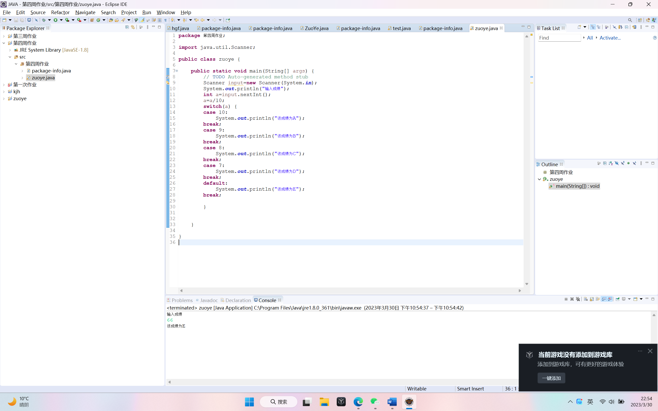This screenshot has height=411, width=658.
Task: Open the Refactor menu
Action: 60,12
